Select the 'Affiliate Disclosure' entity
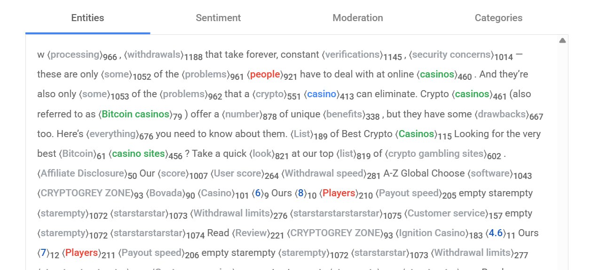The width and height of the screenshot is (591, 270). 81,173
